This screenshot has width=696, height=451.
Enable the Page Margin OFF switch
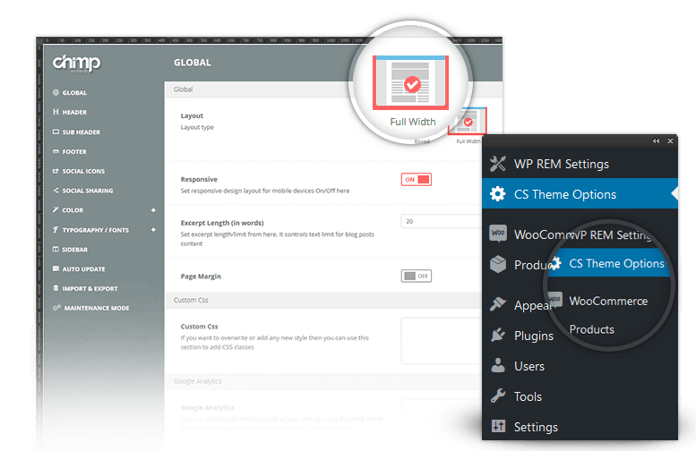click(x=416, y=276)
